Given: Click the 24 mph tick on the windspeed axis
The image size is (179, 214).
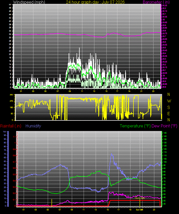Looking at the screenshot, I should click(10, 48).
